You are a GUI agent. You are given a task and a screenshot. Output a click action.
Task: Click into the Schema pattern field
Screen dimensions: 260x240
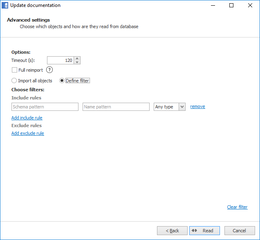click(x=45, y=107)
